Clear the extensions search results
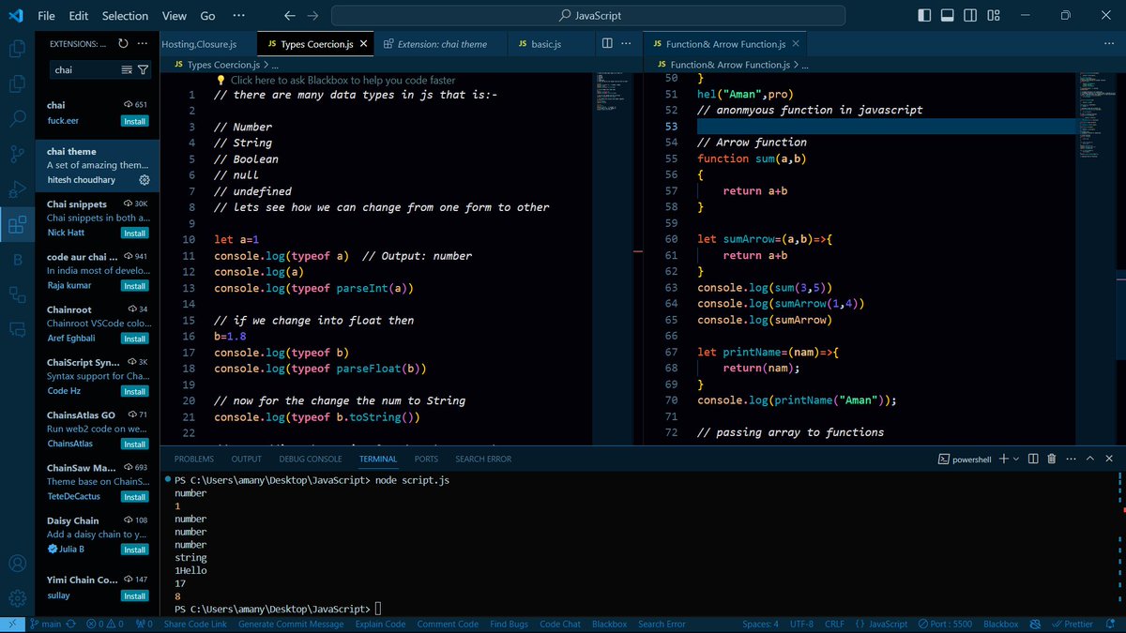 tap(127, 69)
